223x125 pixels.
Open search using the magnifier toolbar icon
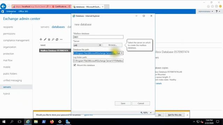[x=53, y=39]
